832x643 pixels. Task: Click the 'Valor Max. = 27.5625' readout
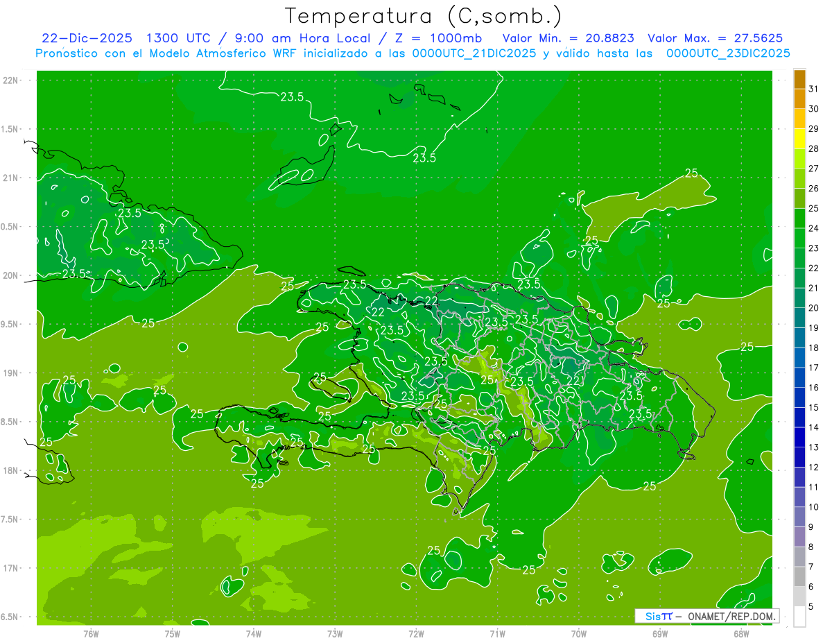pos(716,39)
